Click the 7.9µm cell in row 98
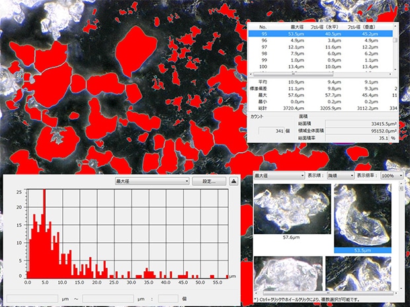 [x=298, y=54]
